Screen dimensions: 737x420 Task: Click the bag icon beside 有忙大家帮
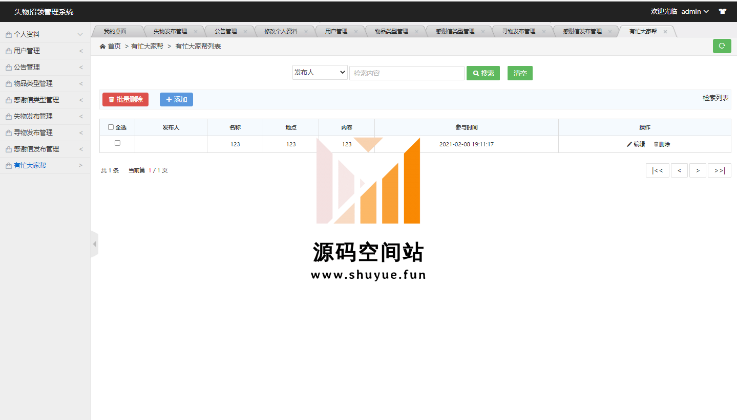[x=9, y=166]
